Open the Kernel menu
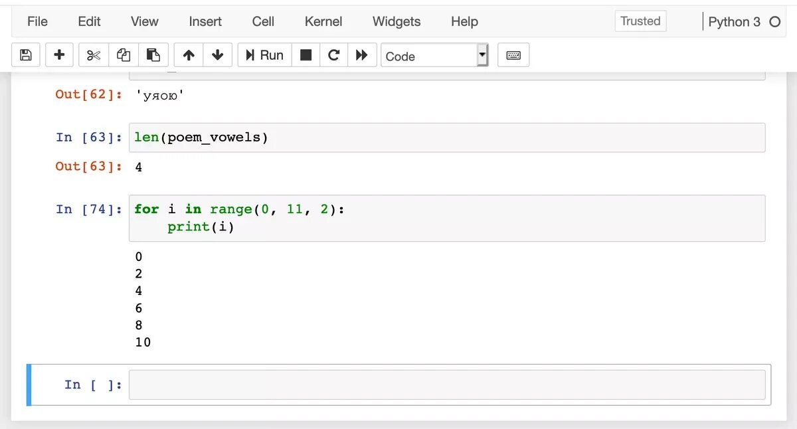The width and height of the screenshot is (797, 429). (323, 21)
